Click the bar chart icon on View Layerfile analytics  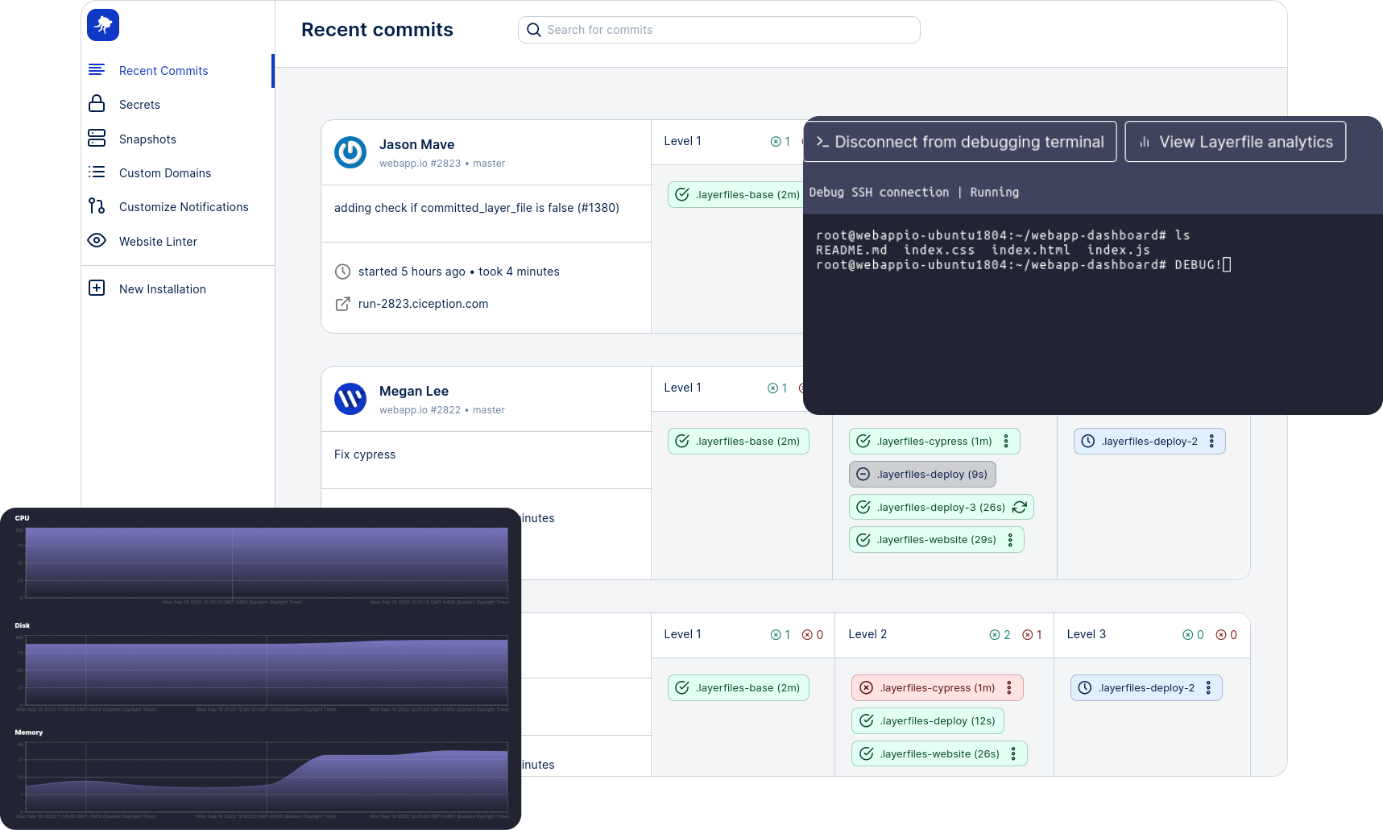(x=1145, y=141)
